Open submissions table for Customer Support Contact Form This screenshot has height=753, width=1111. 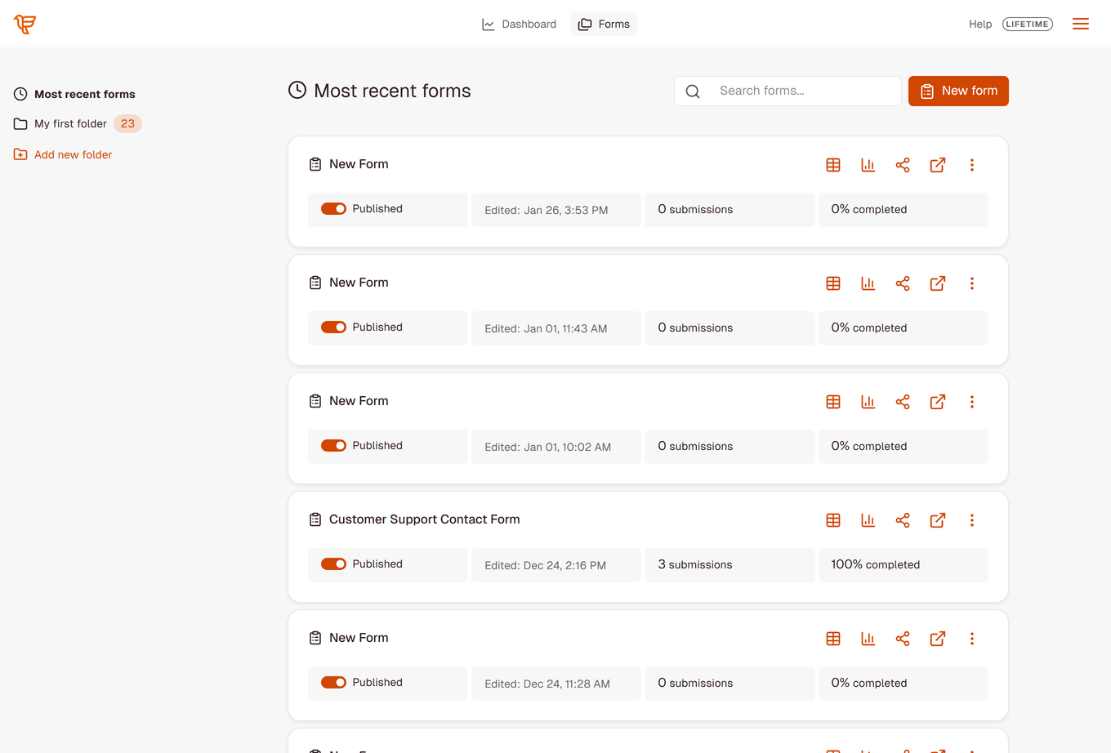pos(833,520)
